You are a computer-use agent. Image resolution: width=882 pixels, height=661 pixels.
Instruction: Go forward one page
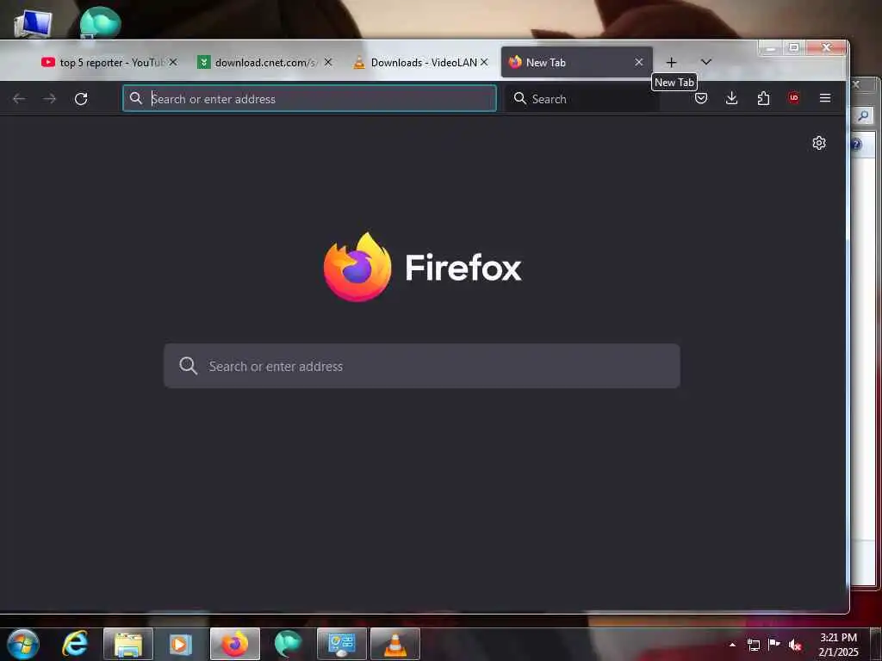coord(49,99)
